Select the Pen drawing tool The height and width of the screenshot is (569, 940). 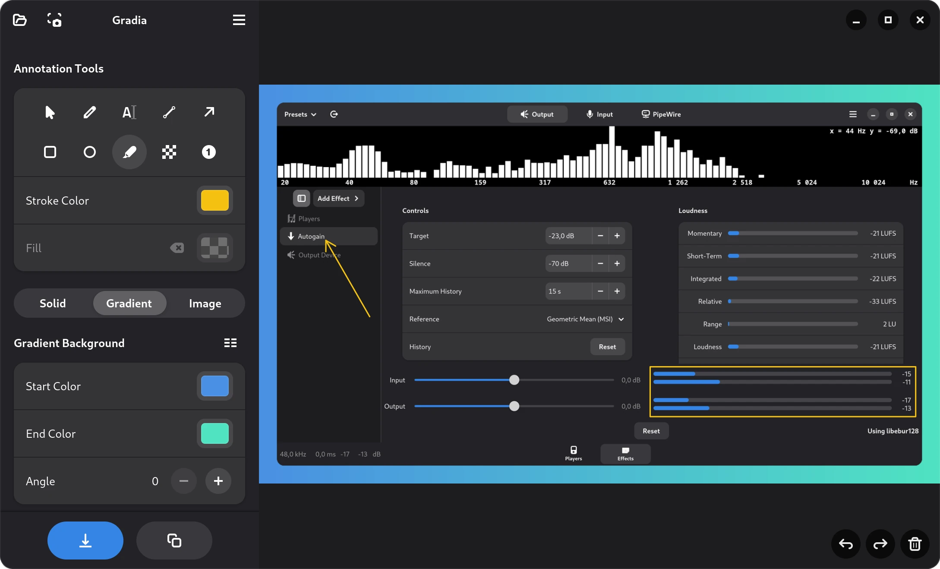(x=90, y=112)
